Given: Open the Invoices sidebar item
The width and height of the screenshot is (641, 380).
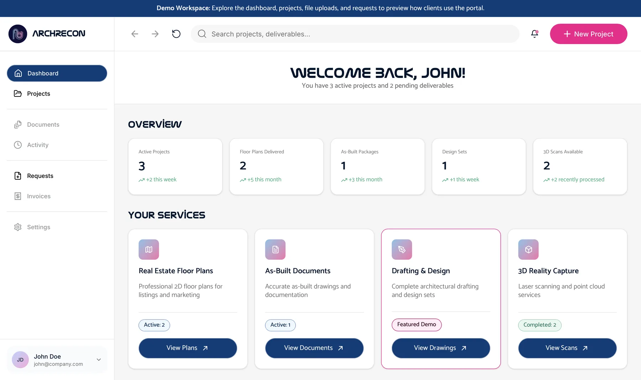Looking at the screenshot, I should point(57,196).
